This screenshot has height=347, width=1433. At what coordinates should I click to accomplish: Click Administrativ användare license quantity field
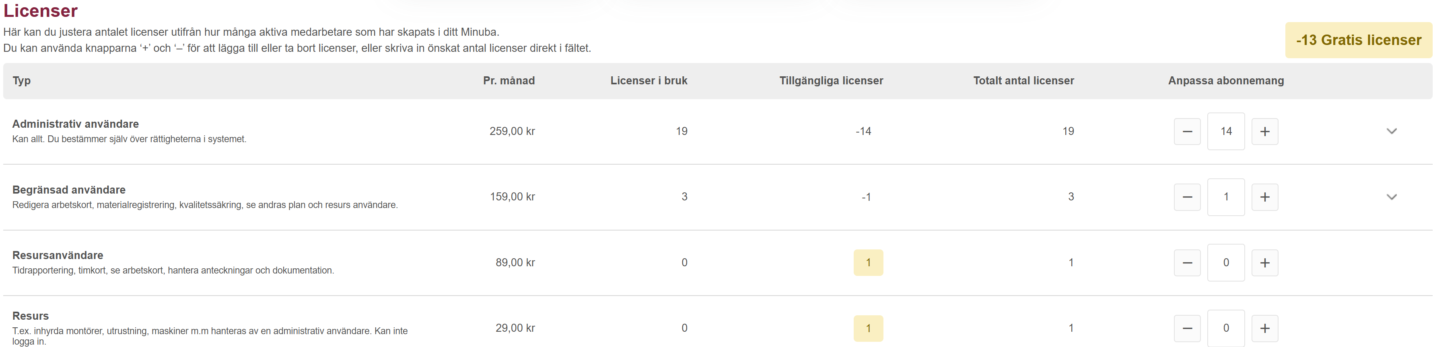tap(1225, 132)
